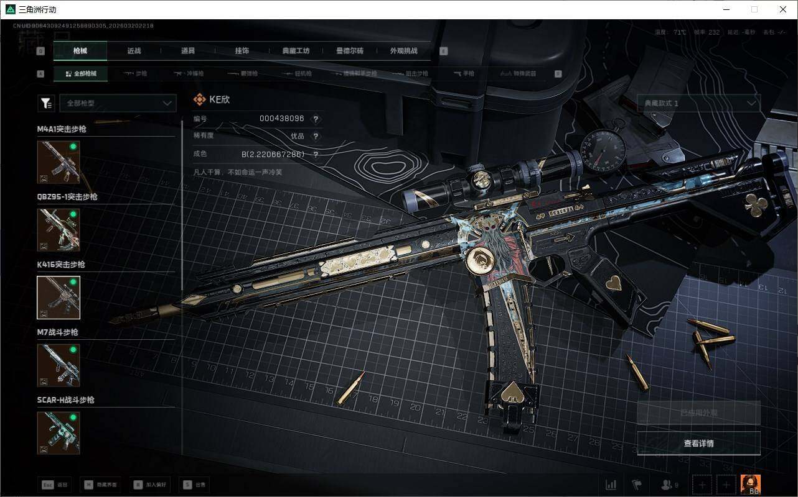This screenshot has height=497, width=798.
Task: Click the KE欣 skin emblem icon
Action: click(199, 99)
